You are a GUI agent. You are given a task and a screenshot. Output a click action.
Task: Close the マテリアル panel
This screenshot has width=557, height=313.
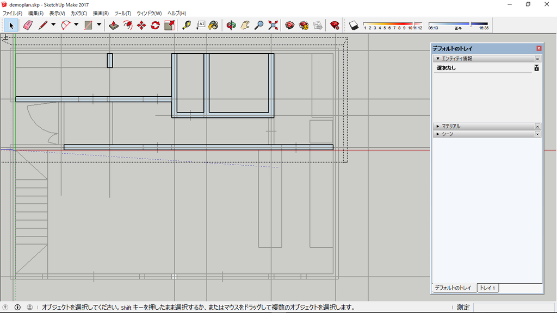click(537, 126)
